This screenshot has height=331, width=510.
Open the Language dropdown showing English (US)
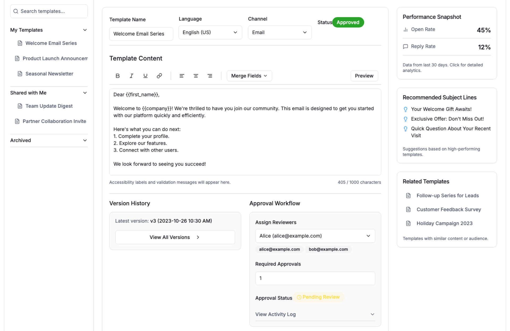pos(210,32)
